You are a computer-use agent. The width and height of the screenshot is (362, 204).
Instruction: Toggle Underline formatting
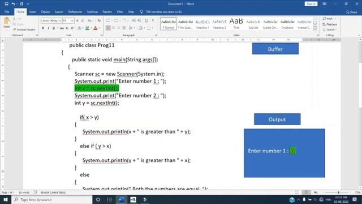click(54, 28)
